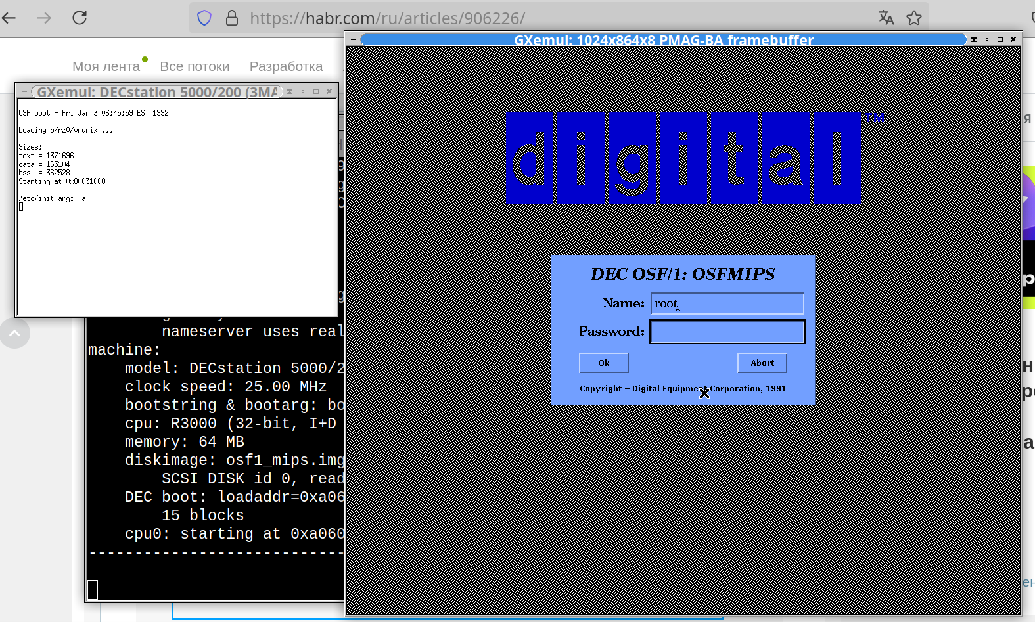Click the GXemul framebuffer window title bar
This screenshot has width=1035, height=622.
[664, 39]
